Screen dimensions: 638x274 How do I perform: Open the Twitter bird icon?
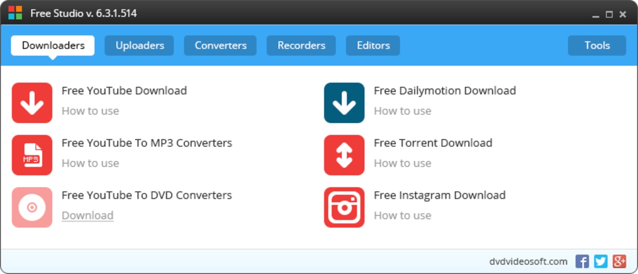coord(601,262)
